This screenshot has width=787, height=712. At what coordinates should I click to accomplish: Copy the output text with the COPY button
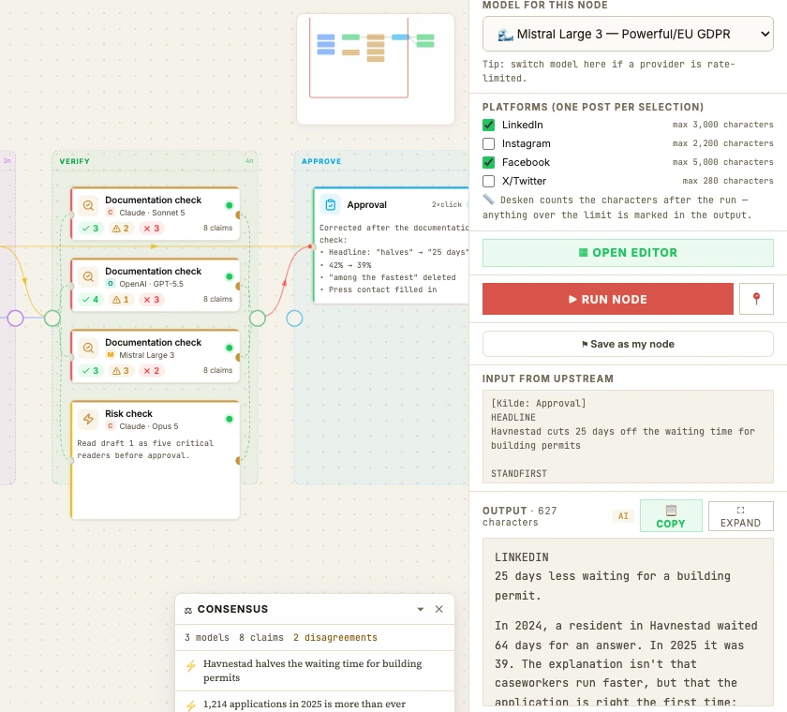click(671, 516)
